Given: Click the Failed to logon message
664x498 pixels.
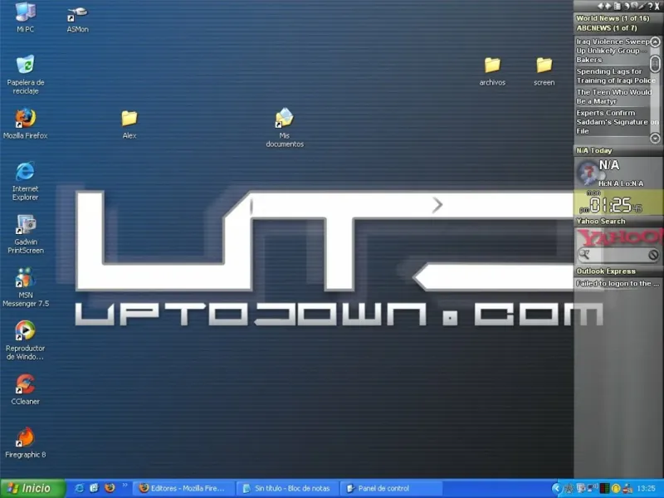Looking at the screenshot, I should pyautogui.click(x=618, y=283).
